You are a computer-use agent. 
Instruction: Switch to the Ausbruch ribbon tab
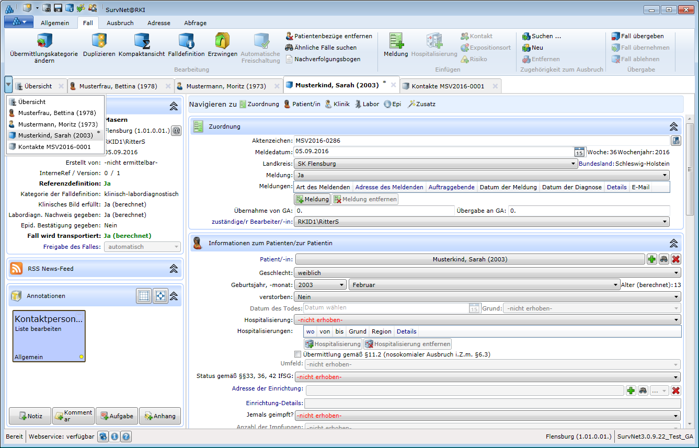tap(120, 23)
